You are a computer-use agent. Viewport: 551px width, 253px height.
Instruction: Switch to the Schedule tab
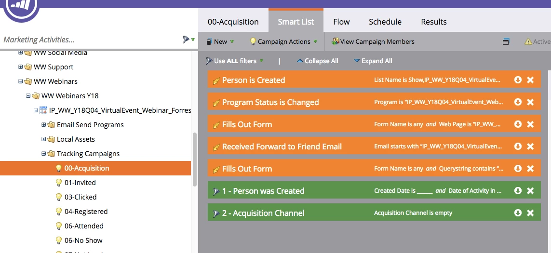coord(385,22)
